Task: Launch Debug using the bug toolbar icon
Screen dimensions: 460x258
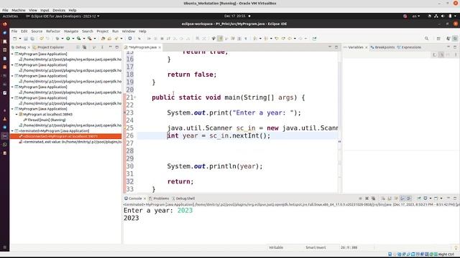Action: (x=57, y=39)
